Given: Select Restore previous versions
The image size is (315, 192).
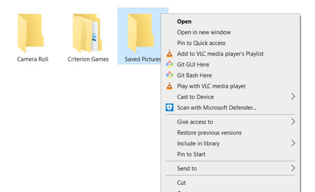Looking at the screenshot, I should tap(209, 133).
